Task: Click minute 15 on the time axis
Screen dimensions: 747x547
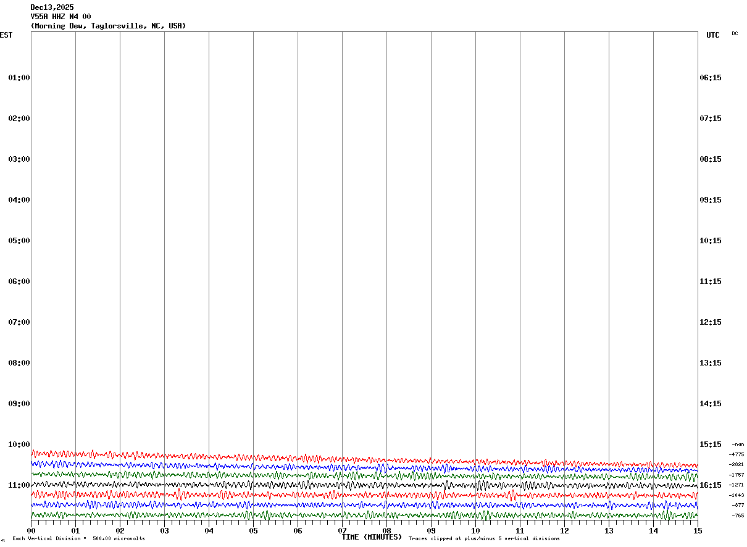Action: click(698, 530)
